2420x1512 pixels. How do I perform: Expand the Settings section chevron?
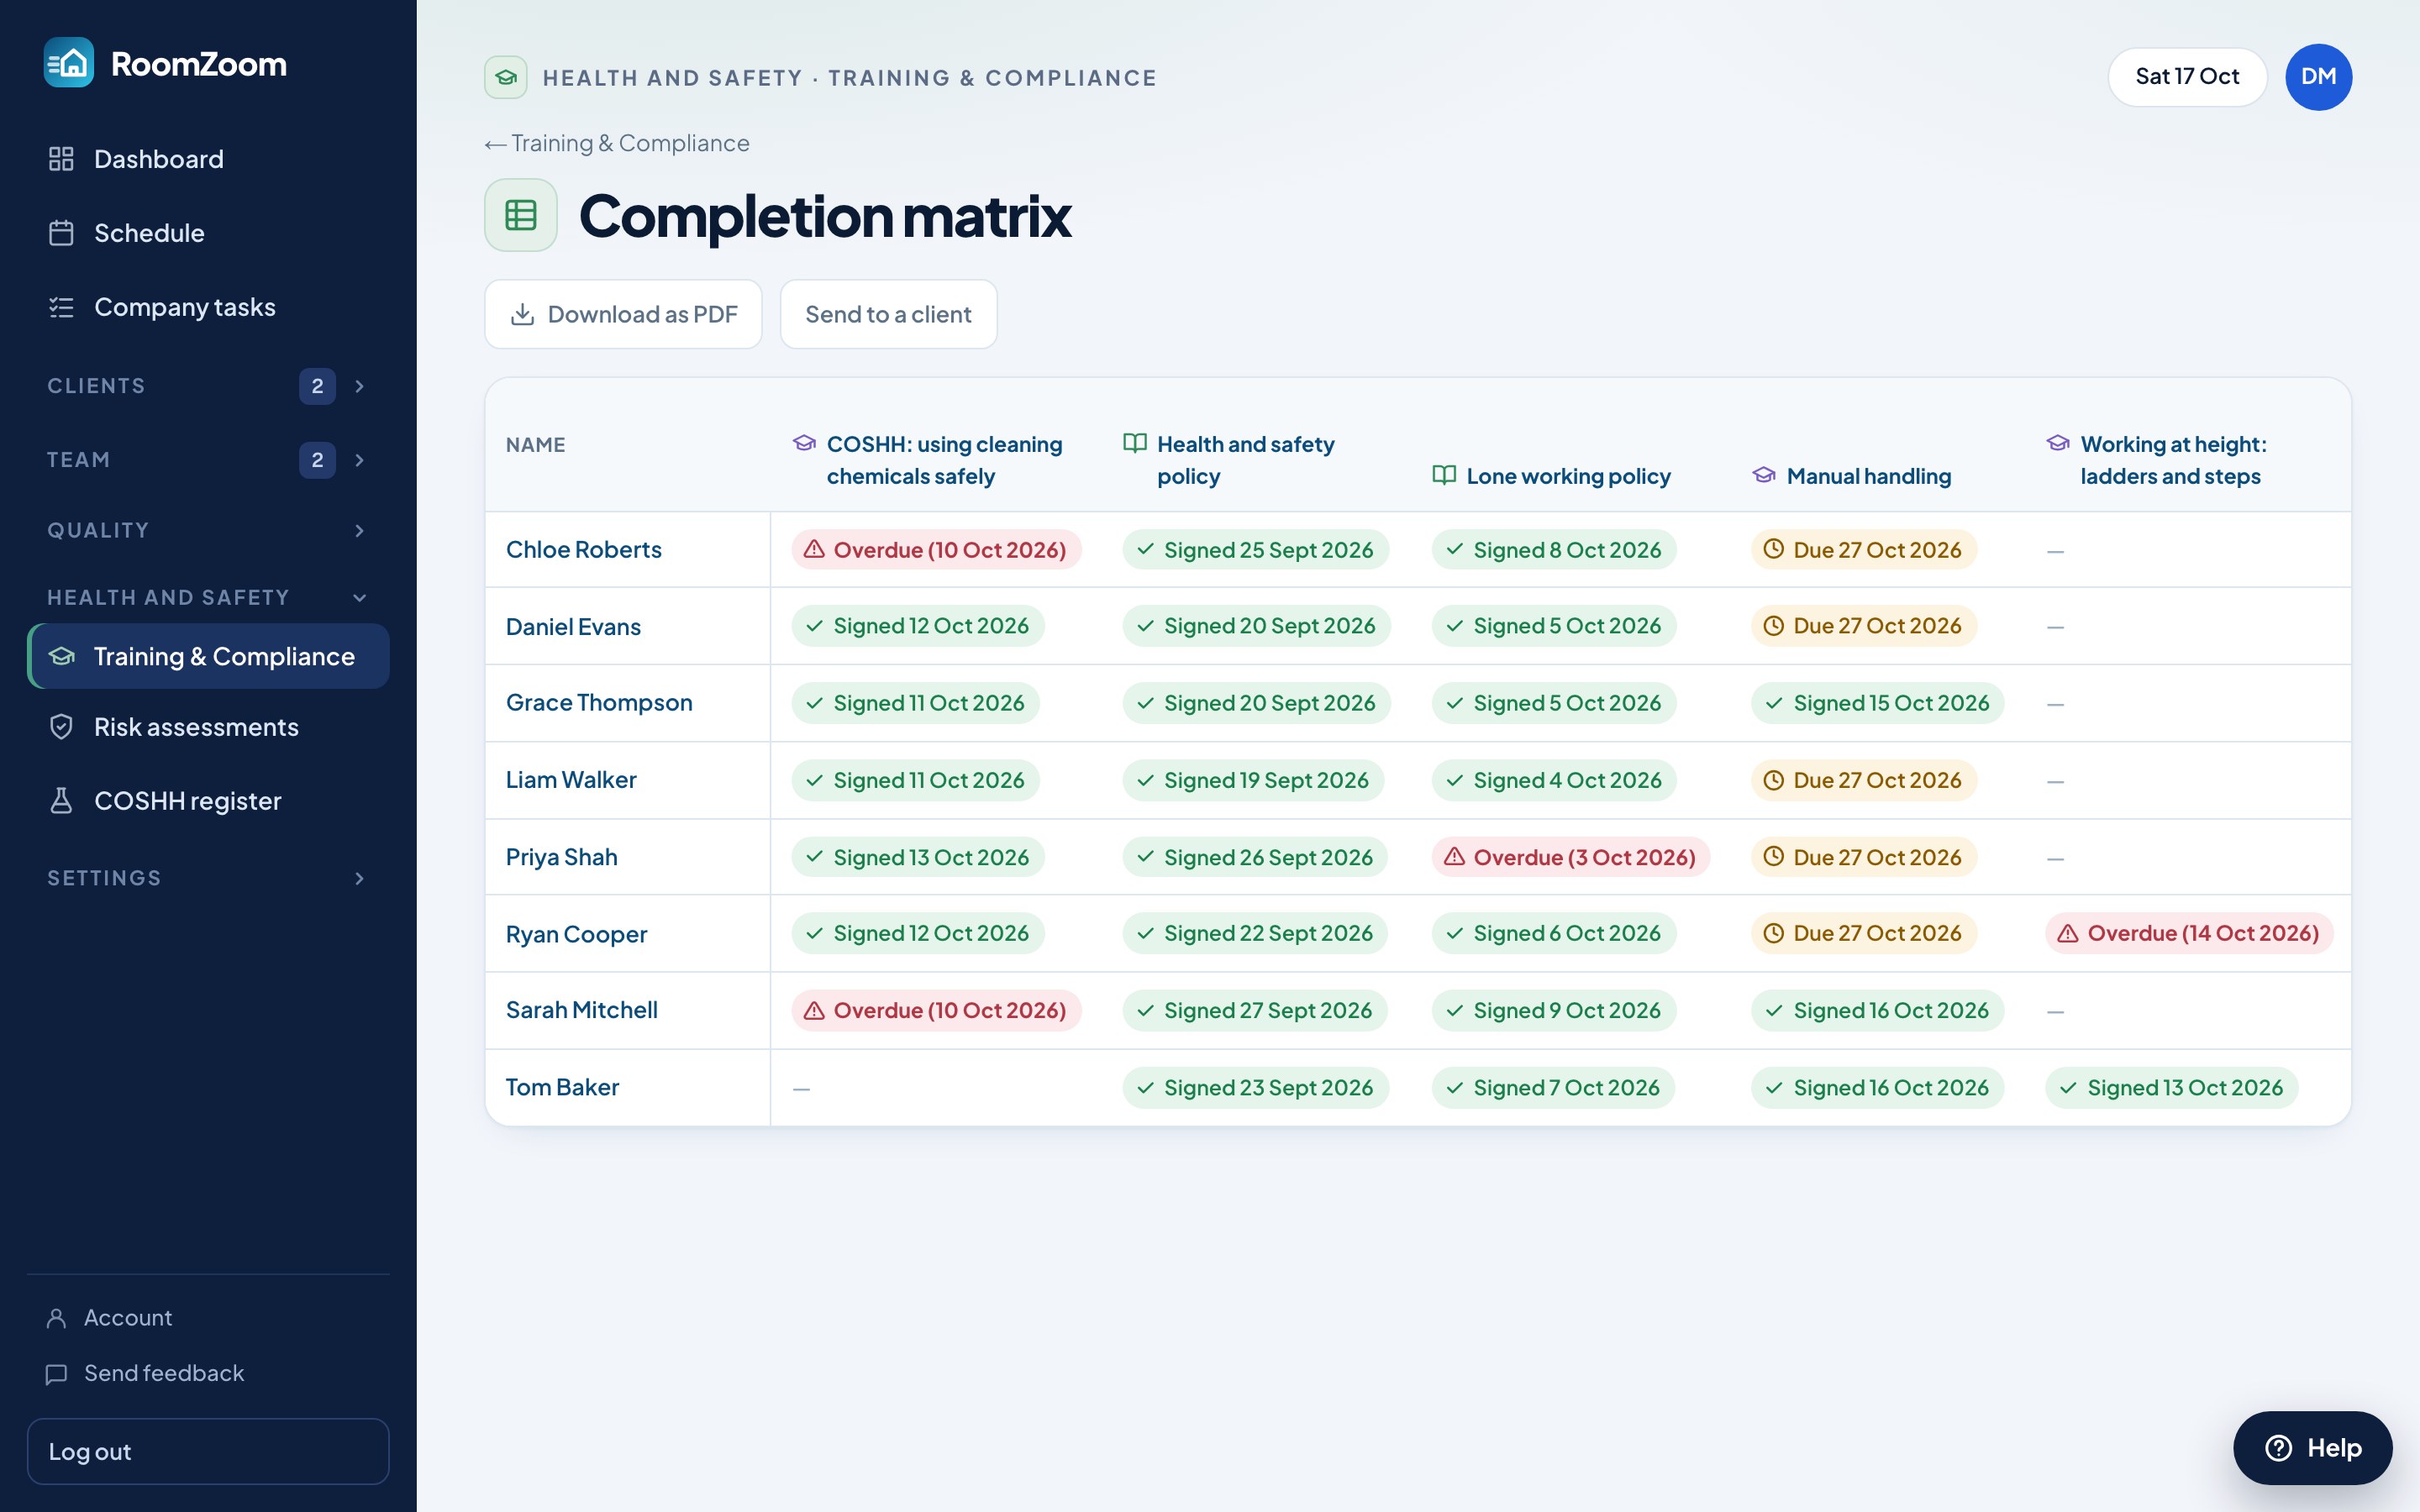tap(360, 878)
